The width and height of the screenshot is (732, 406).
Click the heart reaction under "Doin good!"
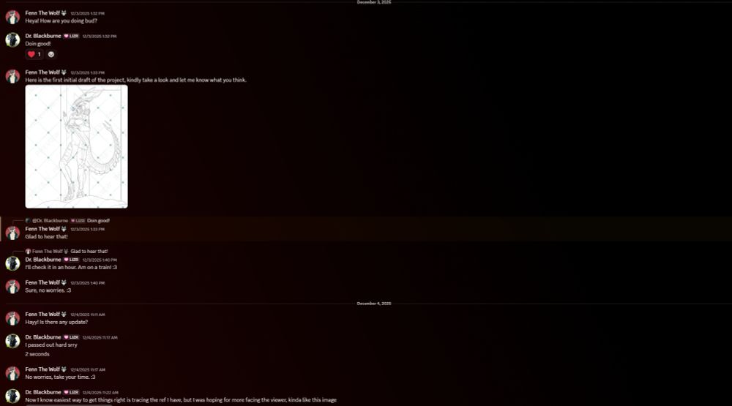[34, 54]
